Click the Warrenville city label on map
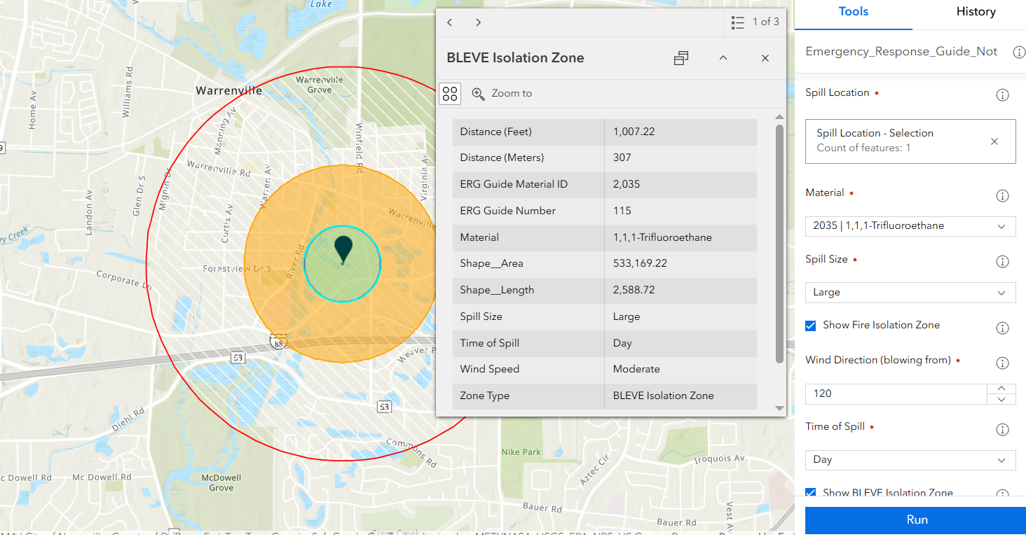Viewport: 1026px width, 537px height. [229, 91]
